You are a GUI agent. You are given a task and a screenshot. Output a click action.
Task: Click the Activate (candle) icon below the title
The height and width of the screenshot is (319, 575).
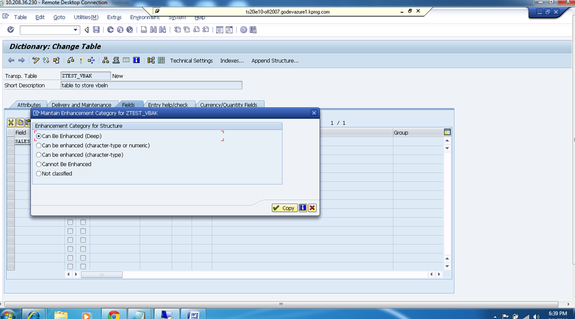click(x=80, y=60)
